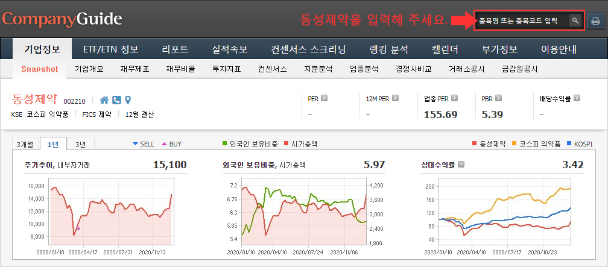Click the 주가추이, 내부자거래 chart title
Viewport: 608px width, 267px height.
[57, 165]
